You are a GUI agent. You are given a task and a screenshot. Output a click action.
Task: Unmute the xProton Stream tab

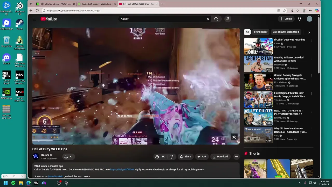[x=42, y=4]
